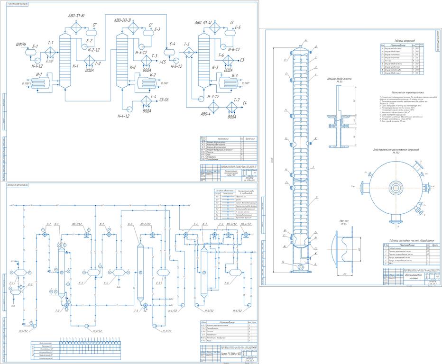Image resolution: width=442 pixels, height=364 pixels.
Task: Click the Люк-лаз detail heading
Action: point(344,221)
